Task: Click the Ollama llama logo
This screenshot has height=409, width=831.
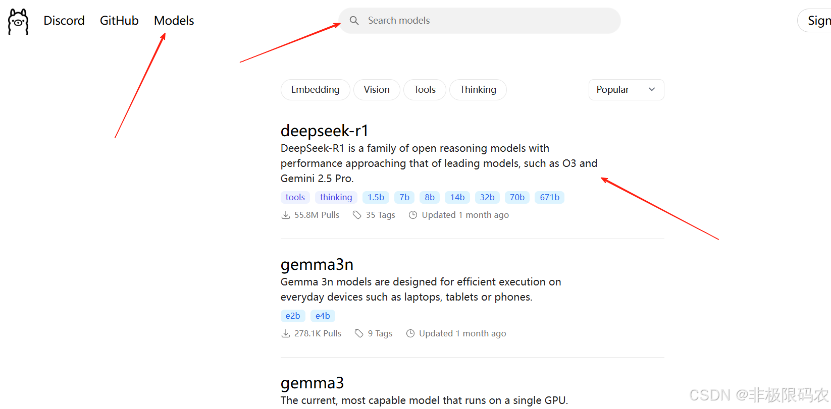Action: 18,21
